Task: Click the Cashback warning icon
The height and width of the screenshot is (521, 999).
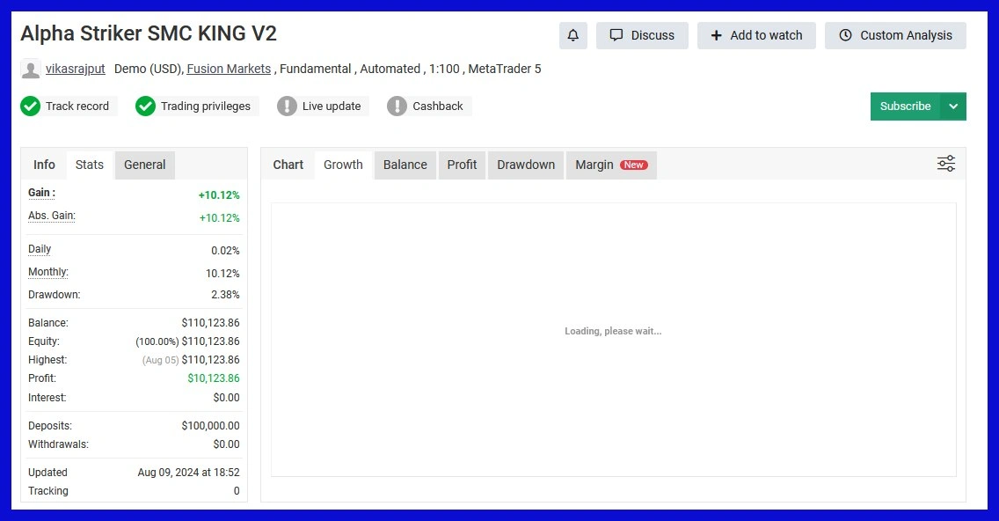Action: point(397,106)
